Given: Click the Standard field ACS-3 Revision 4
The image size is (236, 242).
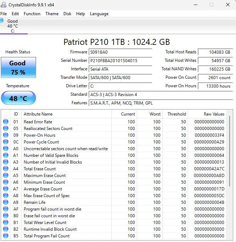Looking at the screenshot, I should 161,95.
